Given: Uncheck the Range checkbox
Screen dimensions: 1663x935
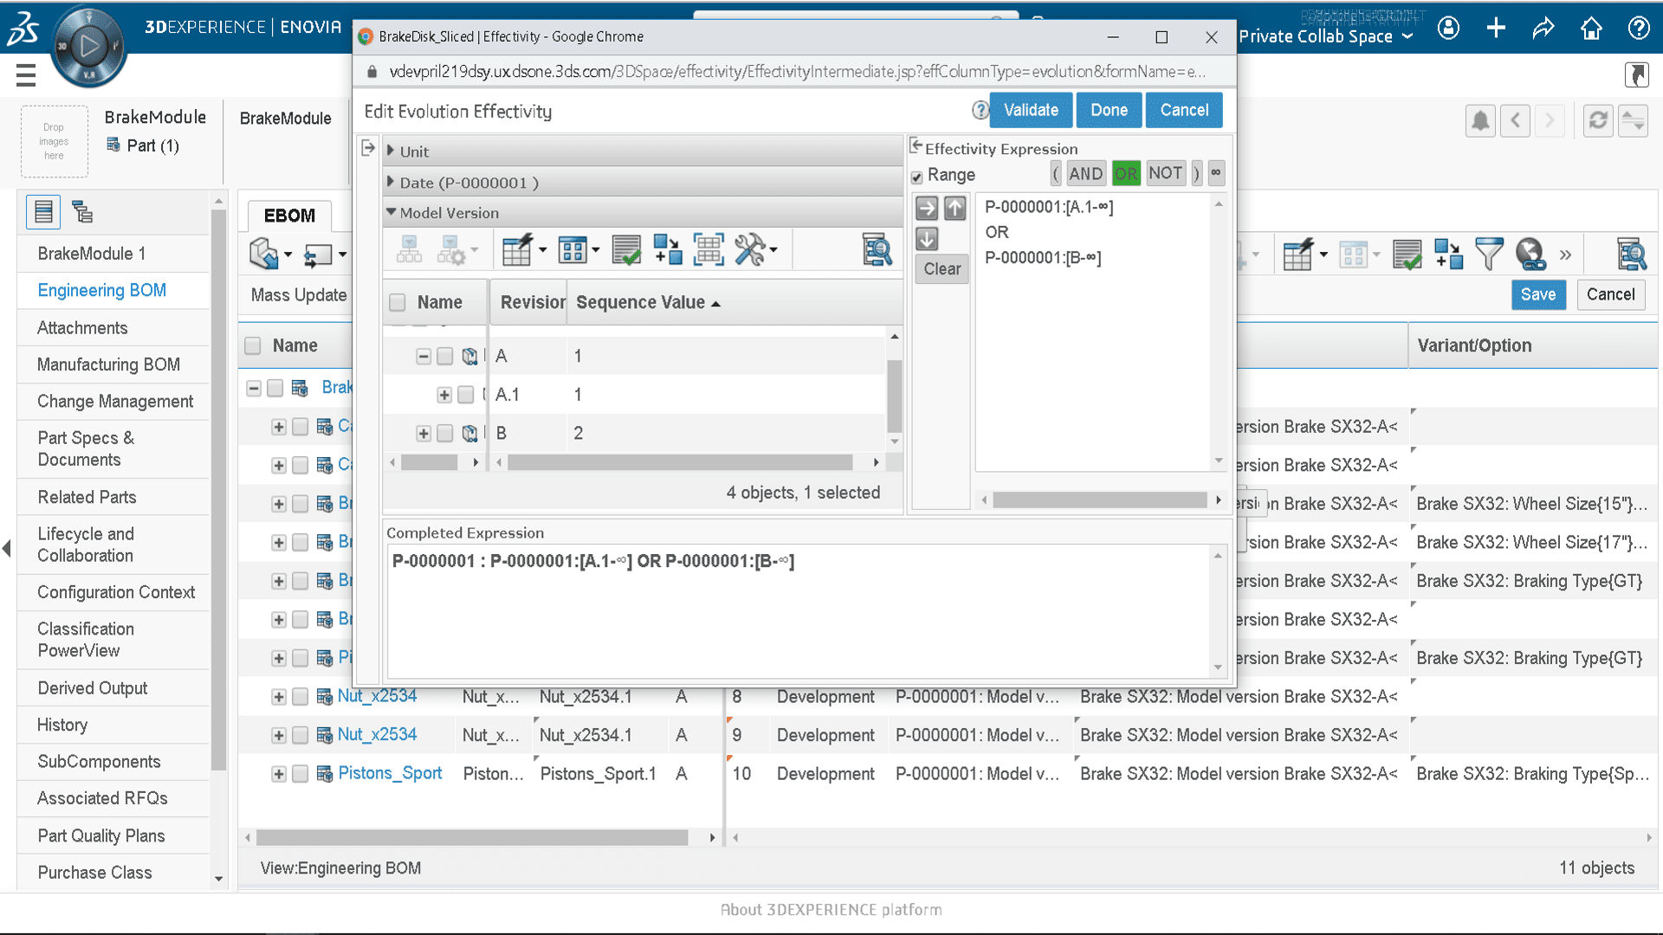Looking at the screenshot, I should point(916,177).
